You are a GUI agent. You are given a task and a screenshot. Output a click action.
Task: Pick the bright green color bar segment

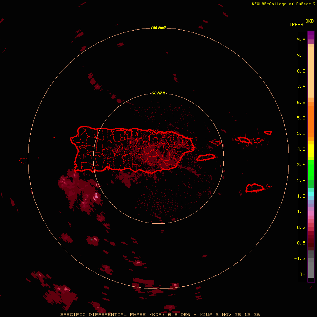click(x=311, y=170)
